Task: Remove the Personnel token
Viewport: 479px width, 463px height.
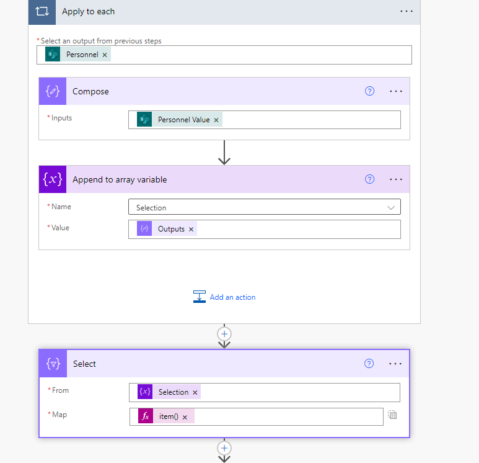Action: [105, 55]
